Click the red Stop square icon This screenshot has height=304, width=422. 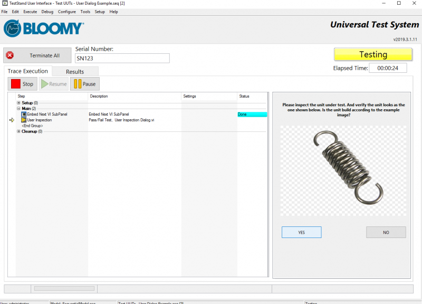pos(16,84)
